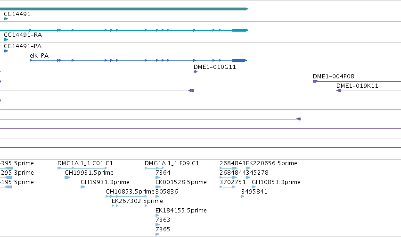Select the CG14491-RA transcript label

(23, 35)
